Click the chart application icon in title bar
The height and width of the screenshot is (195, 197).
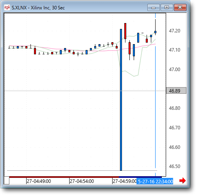coord(7,7)
